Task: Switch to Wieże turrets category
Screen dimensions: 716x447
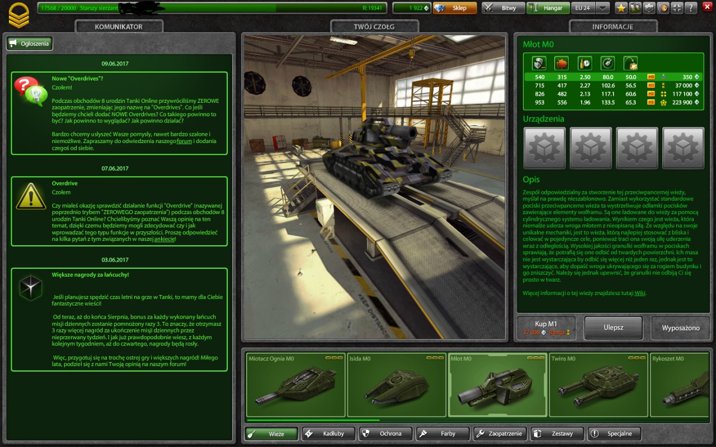Action: tap(271, 434)
